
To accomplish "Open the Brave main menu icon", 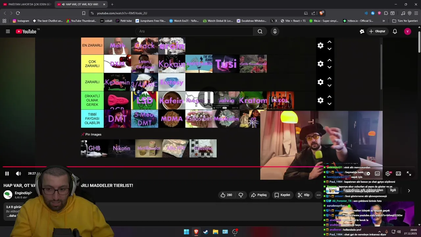I will (x=416, y=13).
